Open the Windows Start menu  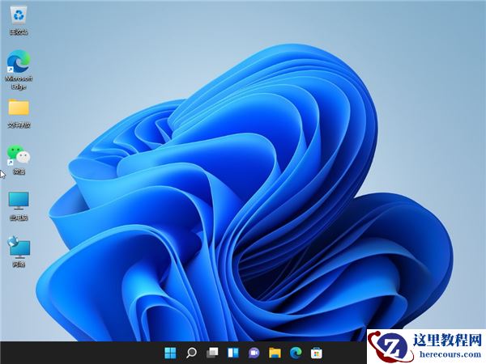tap(170, 353)
